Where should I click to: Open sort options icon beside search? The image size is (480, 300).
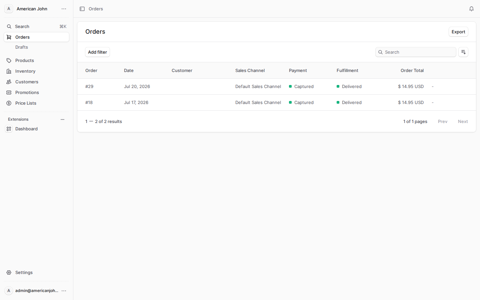point(463,52)
